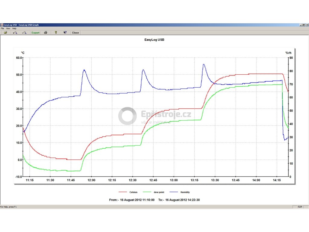Restore down the application window
This screenshot has height=232, width=309.
click(x=304, y=25)
